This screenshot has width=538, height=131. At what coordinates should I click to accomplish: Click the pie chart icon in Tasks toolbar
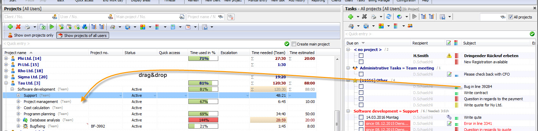click(x=399, y=16)
